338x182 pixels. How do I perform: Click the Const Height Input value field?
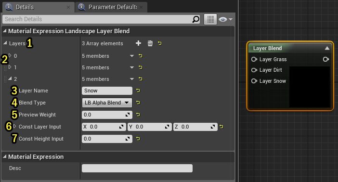pos(107,139)
